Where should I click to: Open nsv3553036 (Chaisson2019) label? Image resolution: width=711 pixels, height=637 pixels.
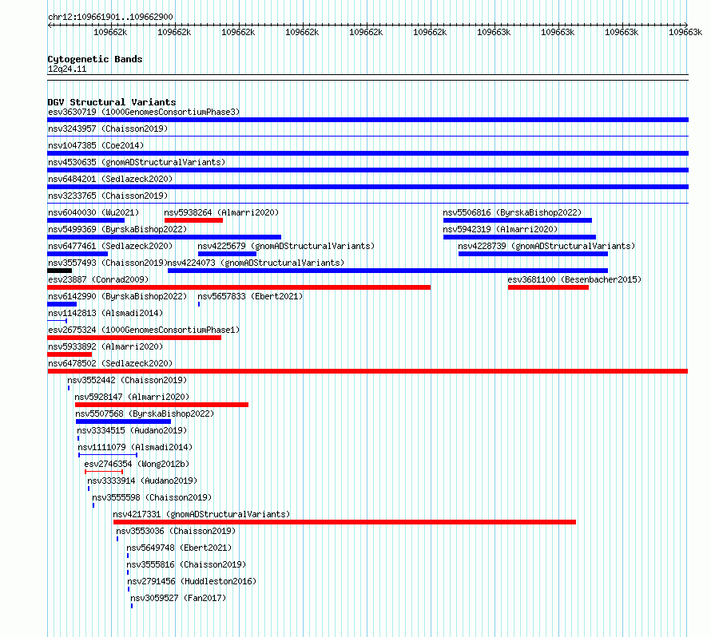(x=176, y=531)
